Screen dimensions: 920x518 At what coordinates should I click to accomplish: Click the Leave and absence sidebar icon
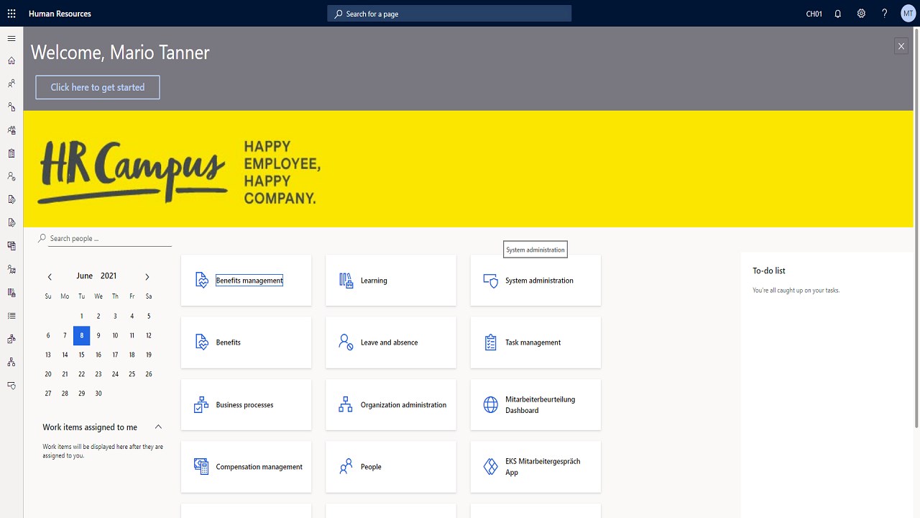(x=11, y=176)
